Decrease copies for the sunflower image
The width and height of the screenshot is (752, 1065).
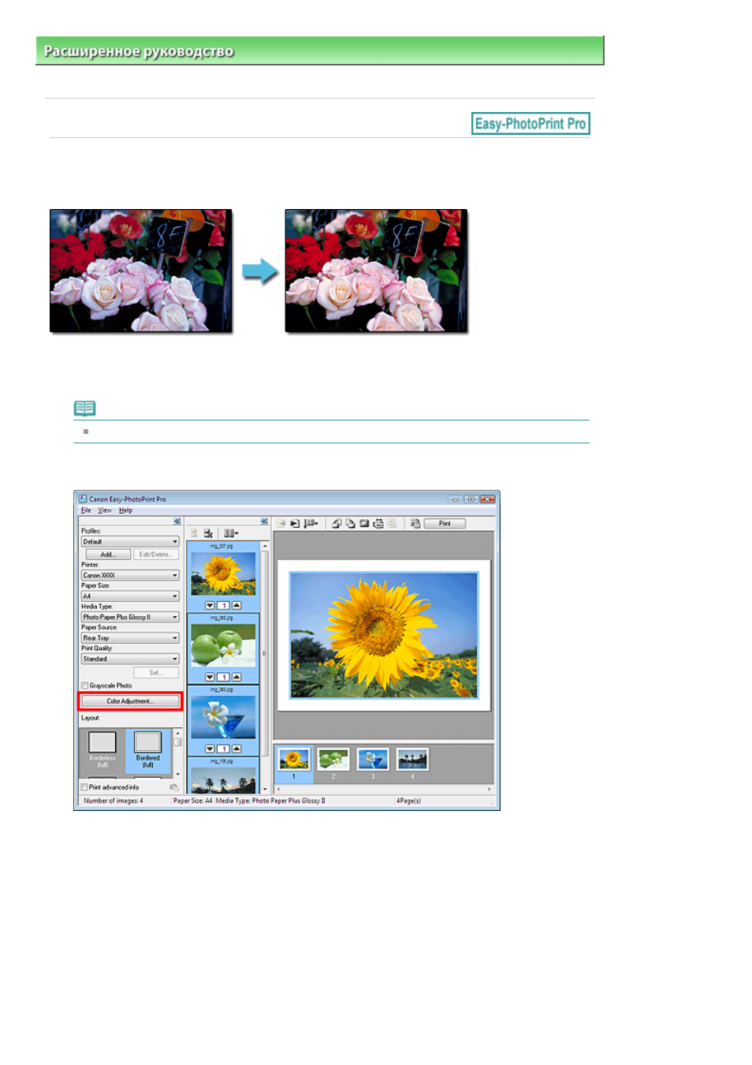tap(210, 605)
